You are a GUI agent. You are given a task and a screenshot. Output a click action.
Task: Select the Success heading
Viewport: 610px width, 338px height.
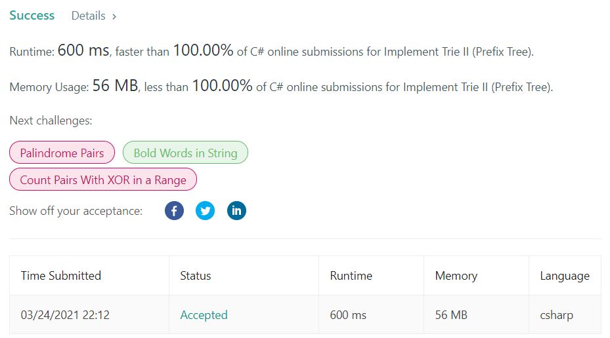click(x=32, y=15)
